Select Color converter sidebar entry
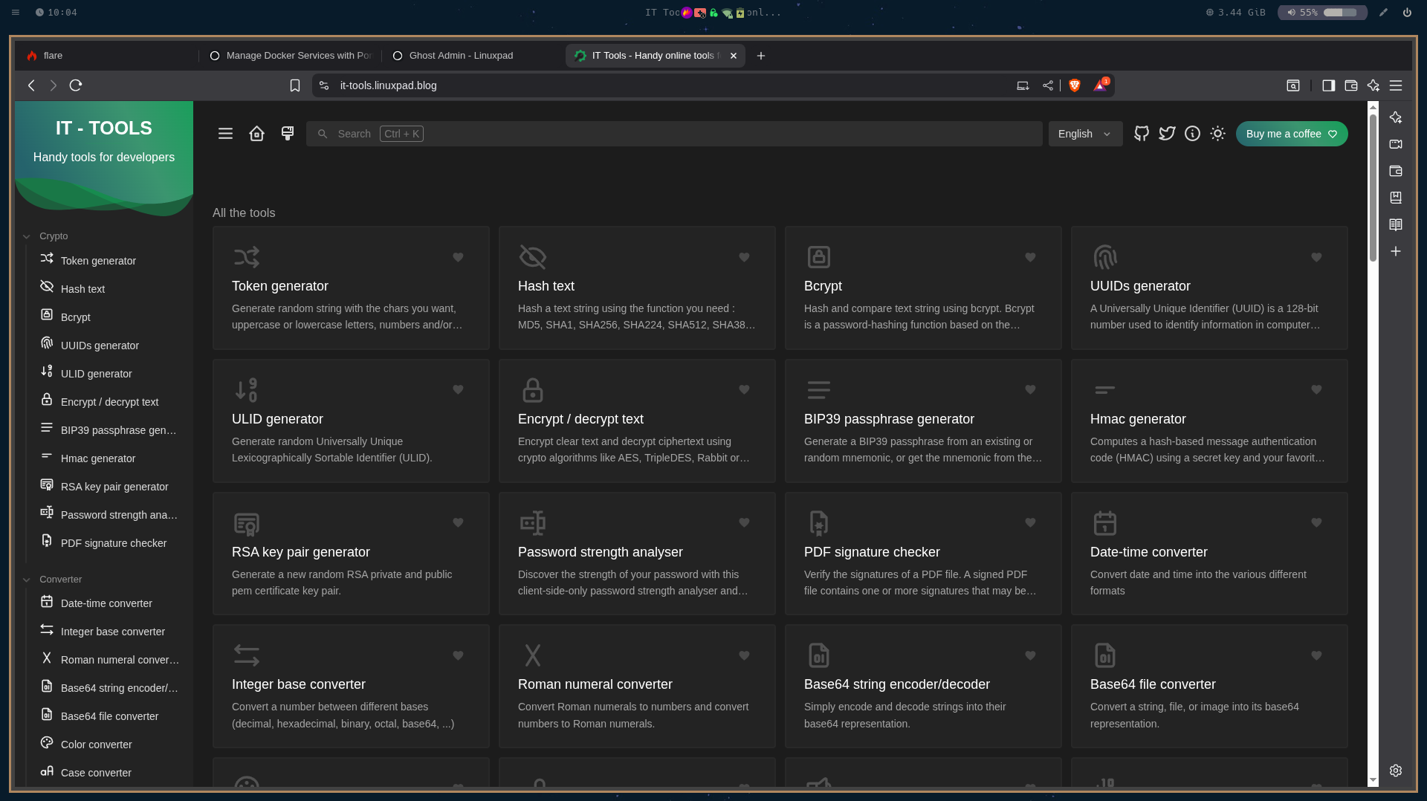The height and width of the screenshot is (801, 1427). (x=96, y=745)
